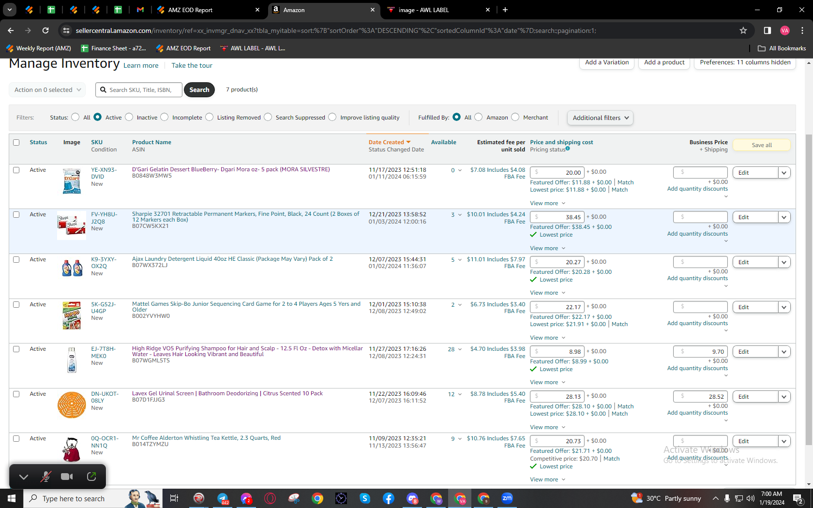Click Match link for D'Gari Featured Offer
Screen dimensions: 813x508
625,182
